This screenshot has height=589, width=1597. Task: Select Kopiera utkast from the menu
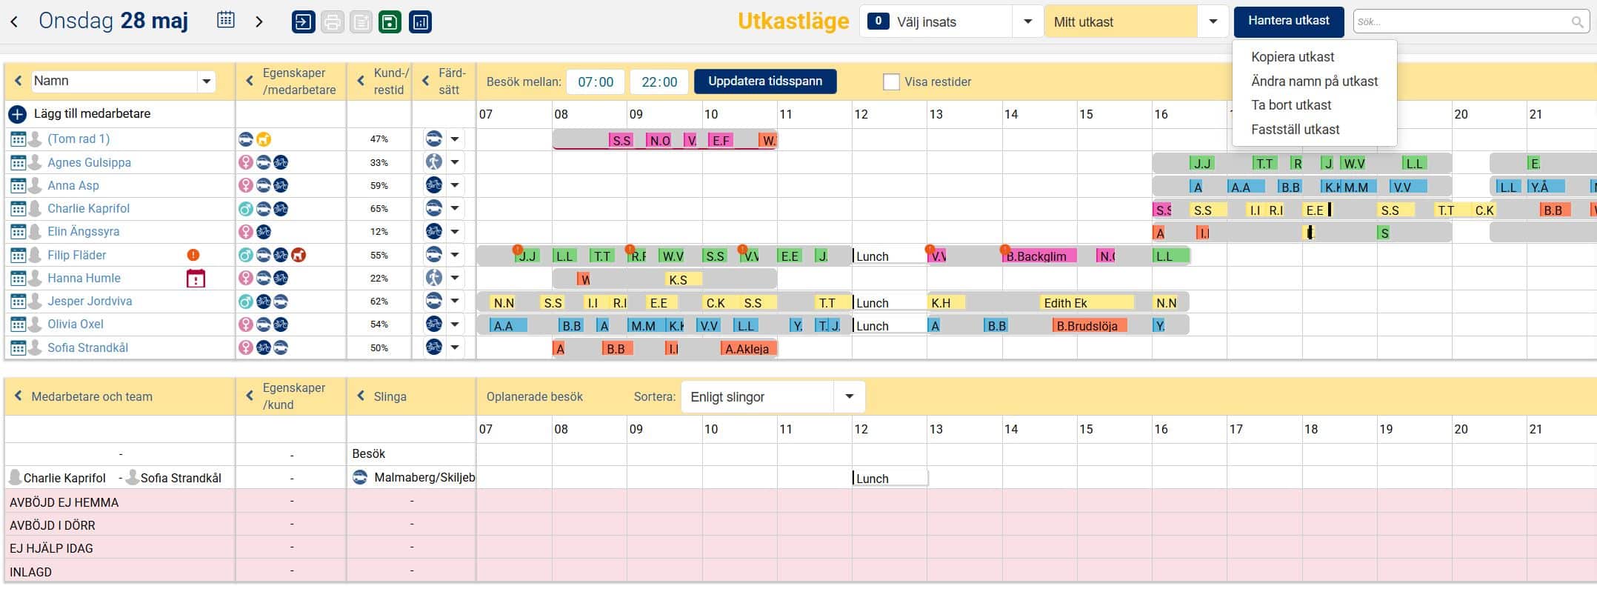click(1292, 57)
